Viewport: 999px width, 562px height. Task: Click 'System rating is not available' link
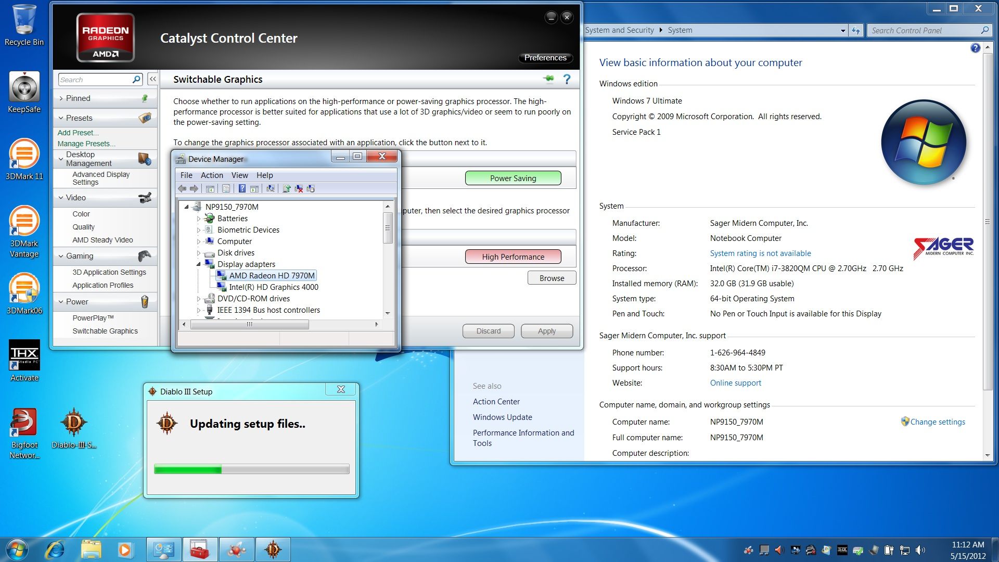(x=760, y=253)
